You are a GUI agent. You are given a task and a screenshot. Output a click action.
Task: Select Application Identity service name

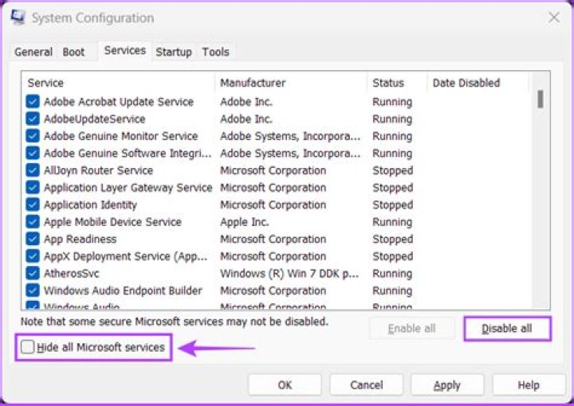point(90,205)
